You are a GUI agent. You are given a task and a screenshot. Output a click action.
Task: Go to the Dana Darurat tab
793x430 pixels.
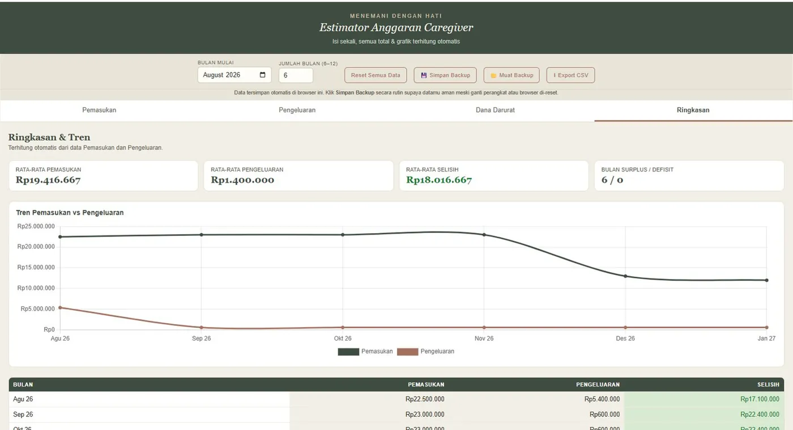495,110
